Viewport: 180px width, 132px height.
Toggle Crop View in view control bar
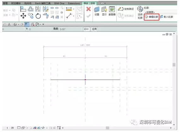point(35,128)
